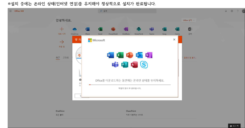Click the online status message text in dialog

[x=130, y=80]
